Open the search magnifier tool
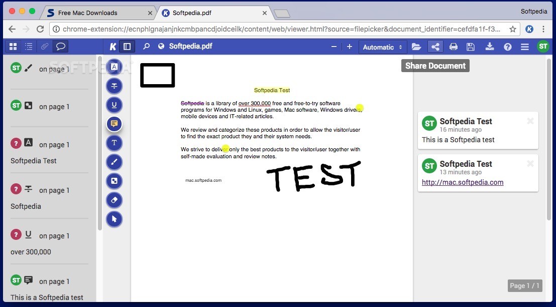The image size is (556, 307). click(146, 47)
